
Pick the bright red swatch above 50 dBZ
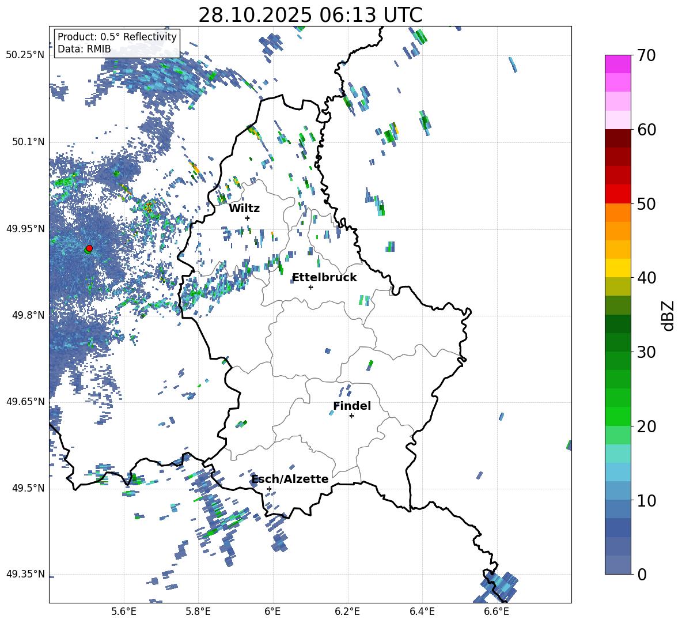[618, 194]
